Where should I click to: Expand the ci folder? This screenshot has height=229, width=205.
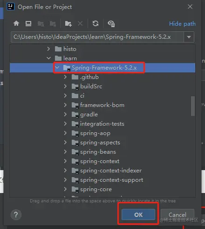65,96
